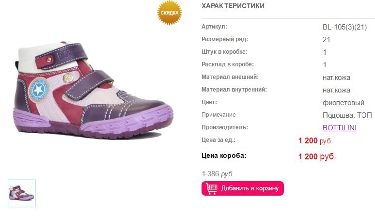Click the unit price of 1 200 руб.
Screen dimensions: 375x216
click(x=315, y=141)
